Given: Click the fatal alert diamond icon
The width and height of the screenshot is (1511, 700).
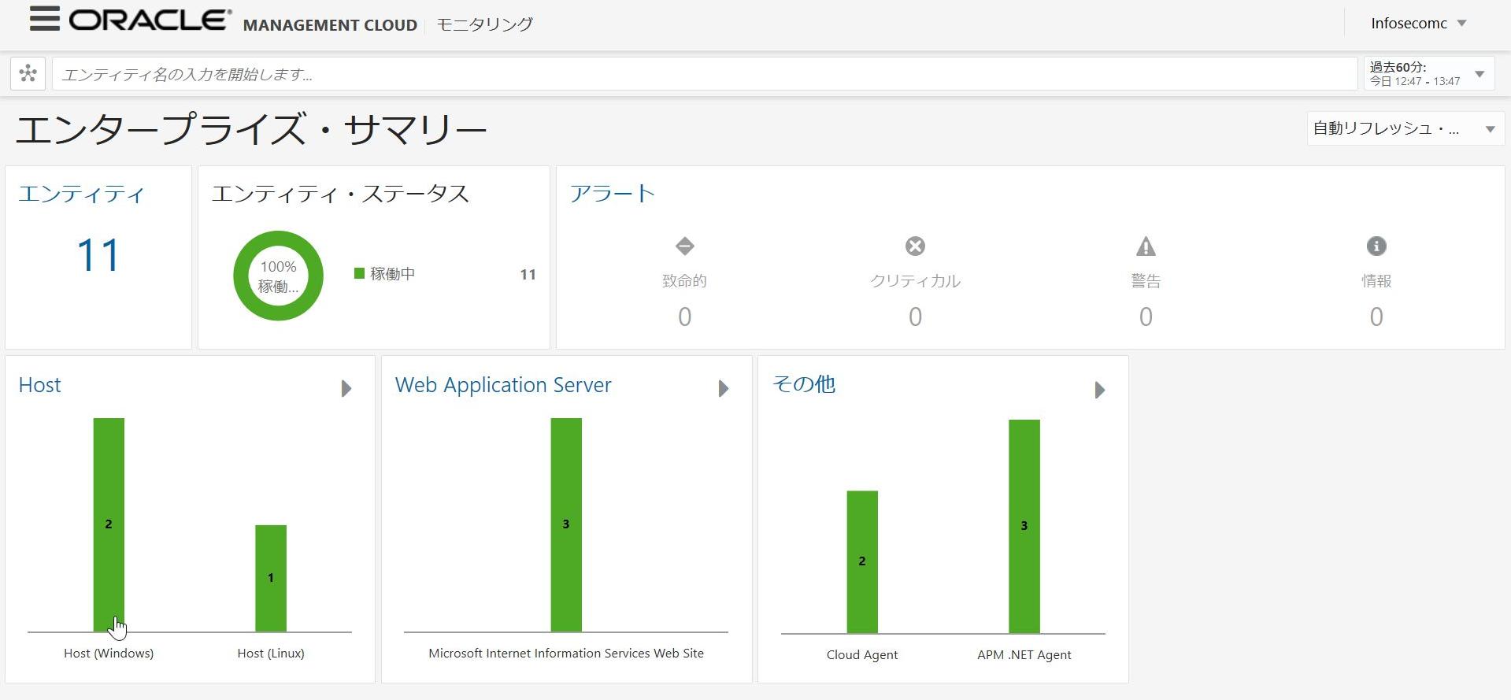Looking at the screenshot, I should click(684, 246).
